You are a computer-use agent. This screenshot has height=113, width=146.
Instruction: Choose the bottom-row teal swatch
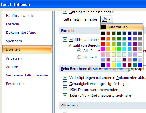[135, 65]
